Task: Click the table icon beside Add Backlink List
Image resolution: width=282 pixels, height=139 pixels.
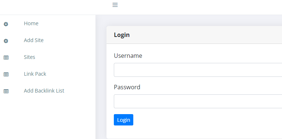Action: 6,91
